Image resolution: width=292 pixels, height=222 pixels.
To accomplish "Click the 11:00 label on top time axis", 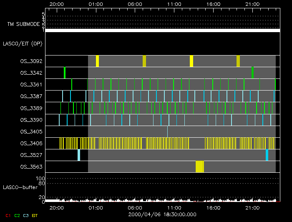I will point(174,4).
